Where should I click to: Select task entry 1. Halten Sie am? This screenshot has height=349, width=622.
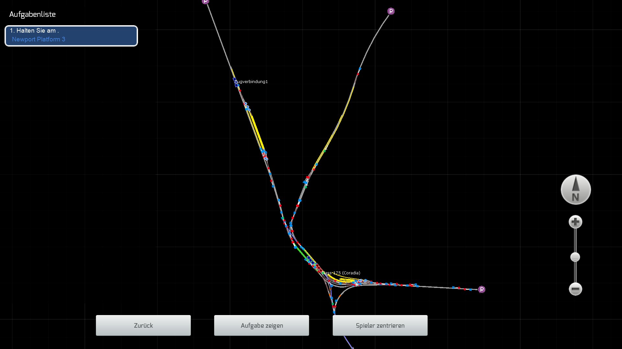point(34,31)
